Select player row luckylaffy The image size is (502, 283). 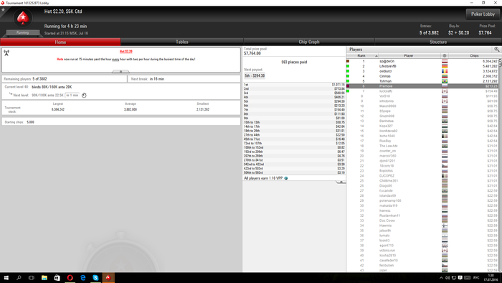pyautogui.click(x=422, y=91)
